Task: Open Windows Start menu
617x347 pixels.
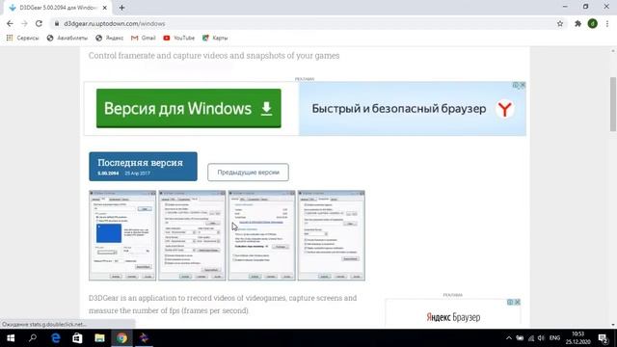Action: pos(11,338)
